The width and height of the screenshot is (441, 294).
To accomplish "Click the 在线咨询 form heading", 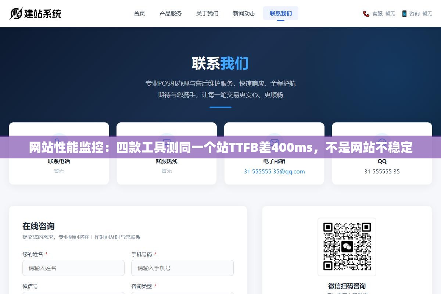I will [39, 226].
